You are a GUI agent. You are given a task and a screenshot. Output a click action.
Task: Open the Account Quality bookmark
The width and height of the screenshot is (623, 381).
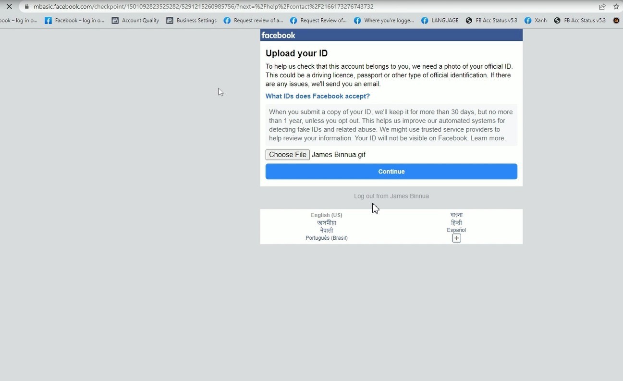click(135, 21)
